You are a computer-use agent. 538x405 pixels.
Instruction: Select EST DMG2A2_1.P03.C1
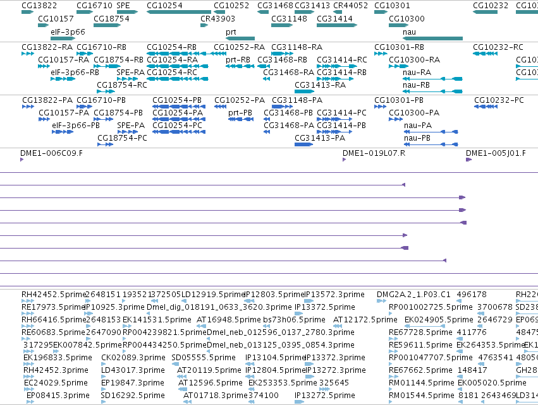pyautogui.click(x=414, y=295)
